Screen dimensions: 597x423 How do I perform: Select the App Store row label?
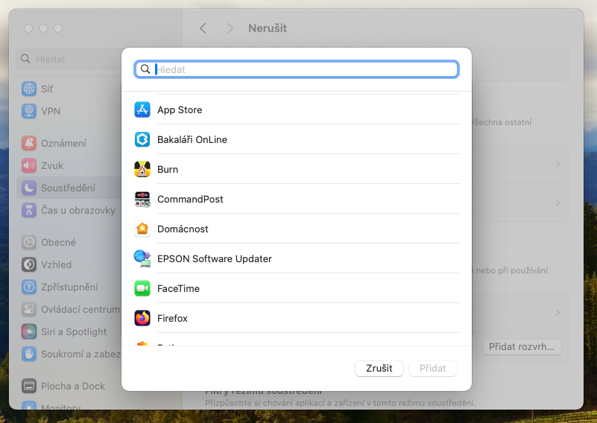180,110
